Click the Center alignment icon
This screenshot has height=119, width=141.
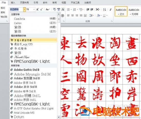[73, 16]
